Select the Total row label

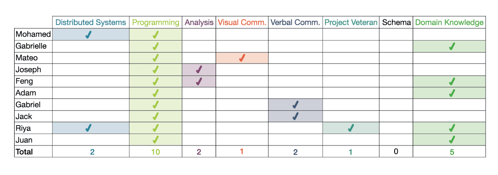pos(24,152)
